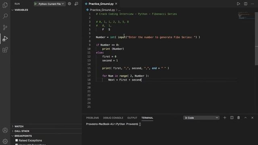Click the 'print (Number)' line
This screenshot has width=258, height=145.
click(x=113, y=49)
